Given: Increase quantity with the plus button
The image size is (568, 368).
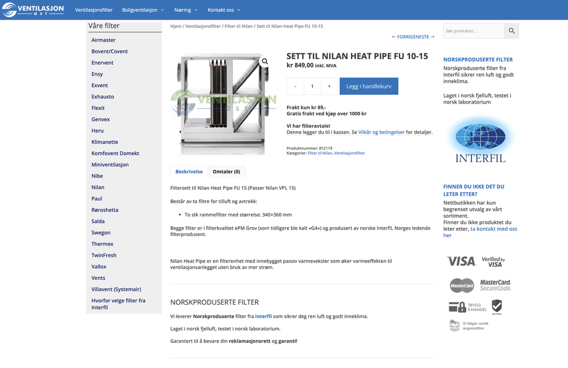Looking at the screenshot, I should pos(330,86).
